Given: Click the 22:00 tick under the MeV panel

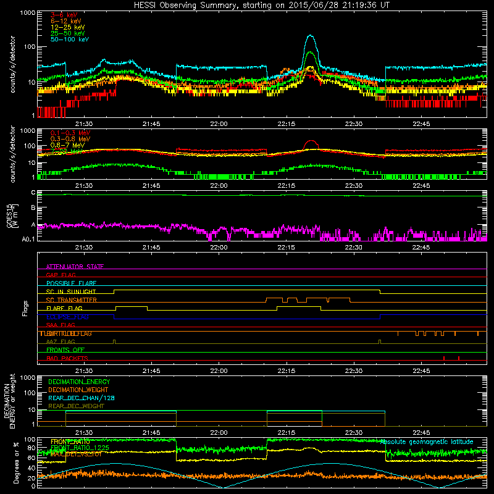Looking at the screenshot, I should 219,186.
